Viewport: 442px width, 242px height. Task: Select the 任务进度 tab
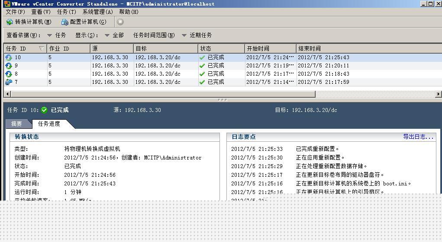pyautogui.click(x=49, y=124)
